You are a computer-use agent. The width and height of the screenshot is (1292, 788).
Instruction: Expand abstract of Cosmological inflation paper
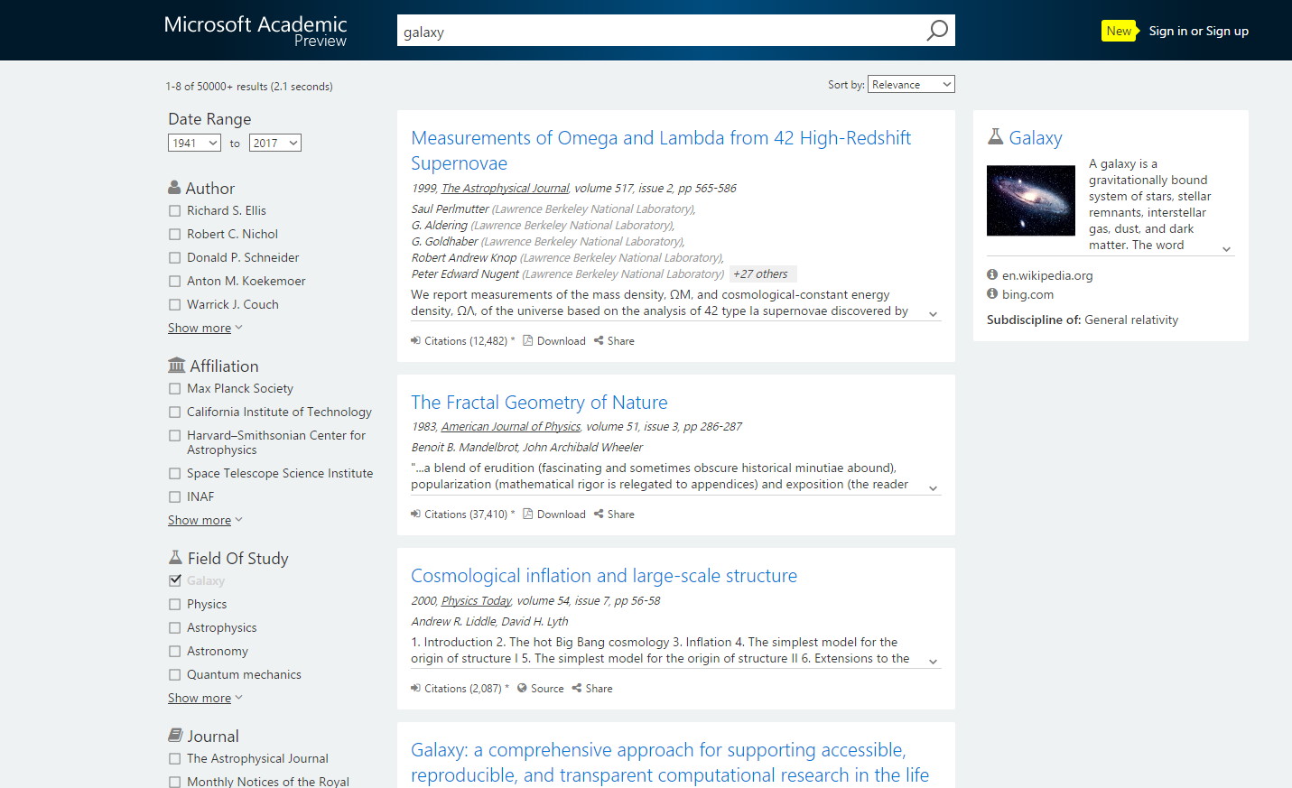click(933, 663)
